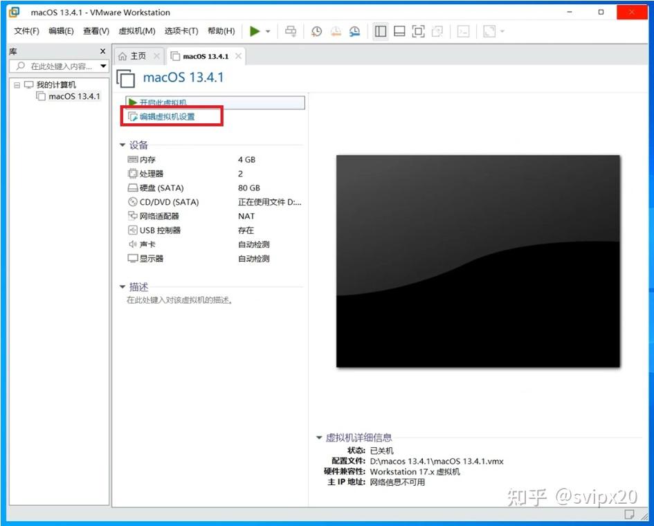The height and width of the screenshot is (526, 654).
Task: Click the 网络适配器 device row
Action: point(215,216)
